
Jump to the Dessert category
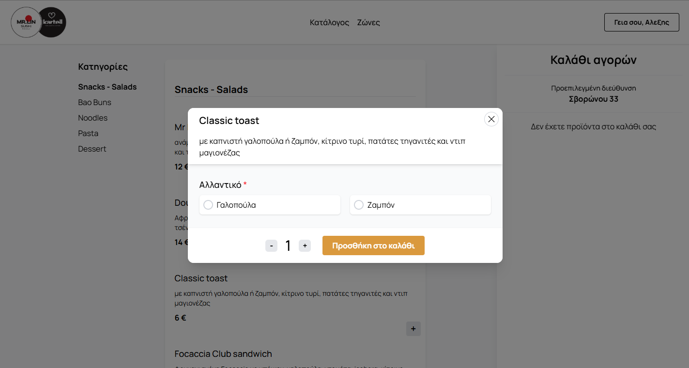tap(92, 149)
